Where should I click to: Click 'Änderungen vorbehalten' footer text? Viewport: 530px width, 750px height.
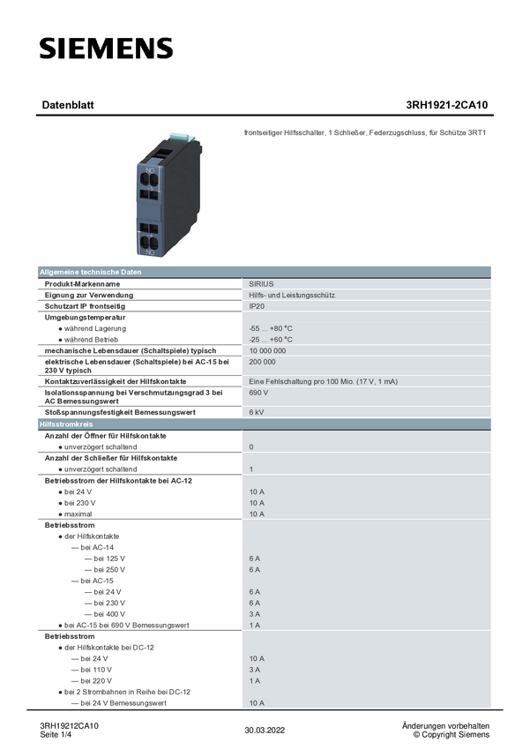[445, 726]
